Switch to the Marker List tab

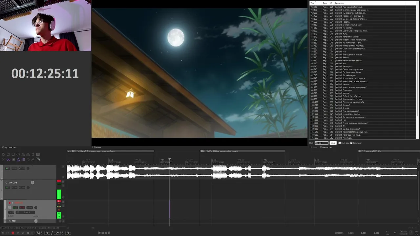(x=326, y=147)
